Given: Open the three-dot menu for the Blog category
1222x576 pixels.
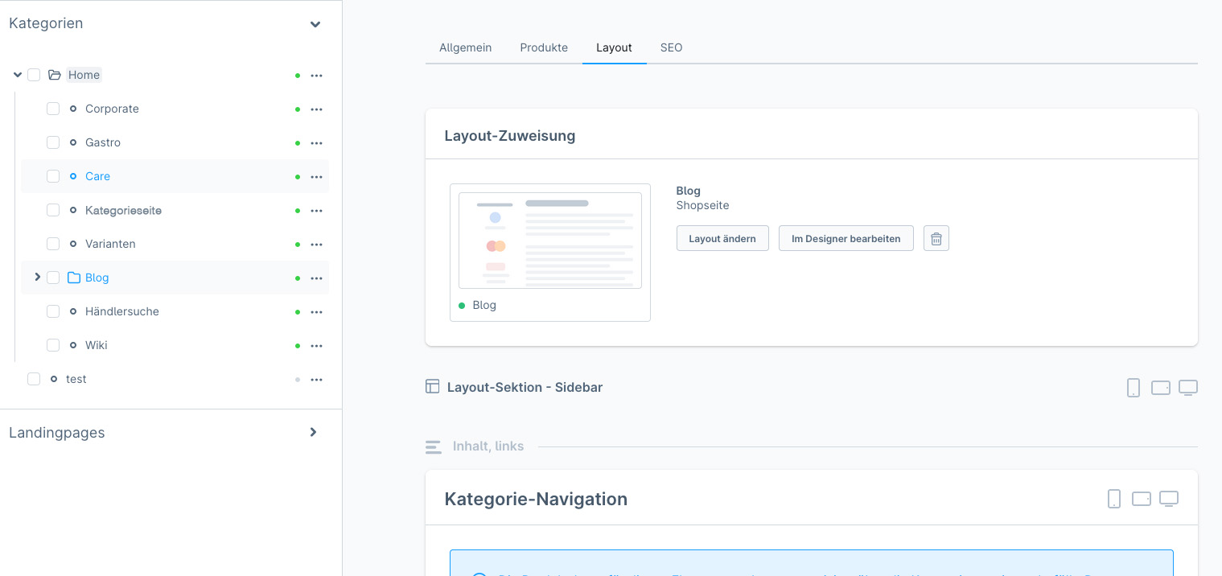Looking at the screenshot, I should coord(316,277).
